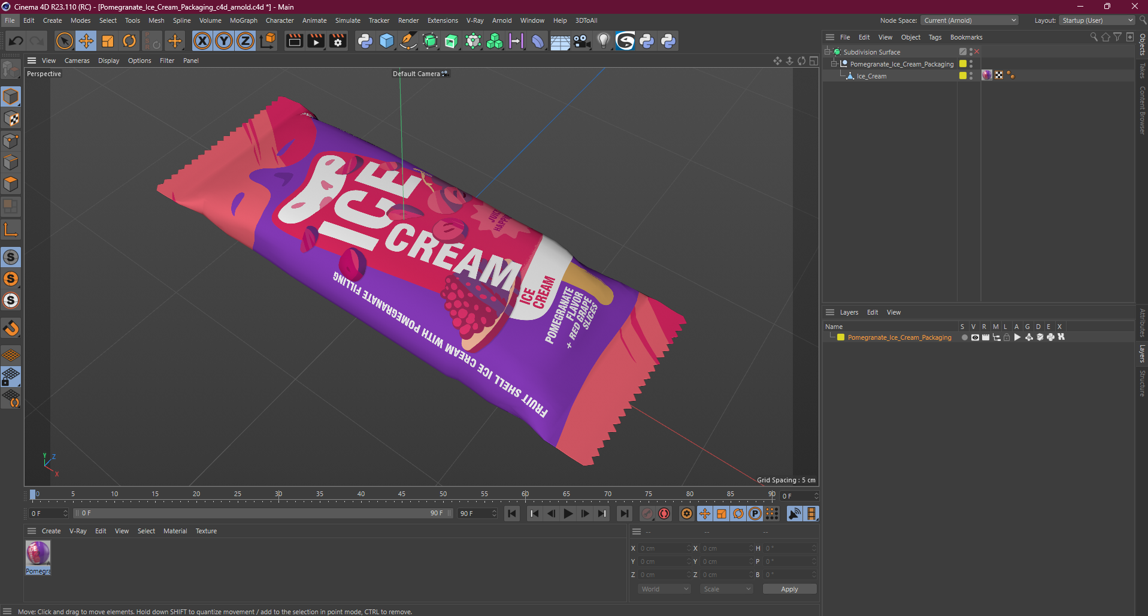Select the Move tool in toolbar
The width and height of the screenshot is (1148, 616).
coord(86,41)
